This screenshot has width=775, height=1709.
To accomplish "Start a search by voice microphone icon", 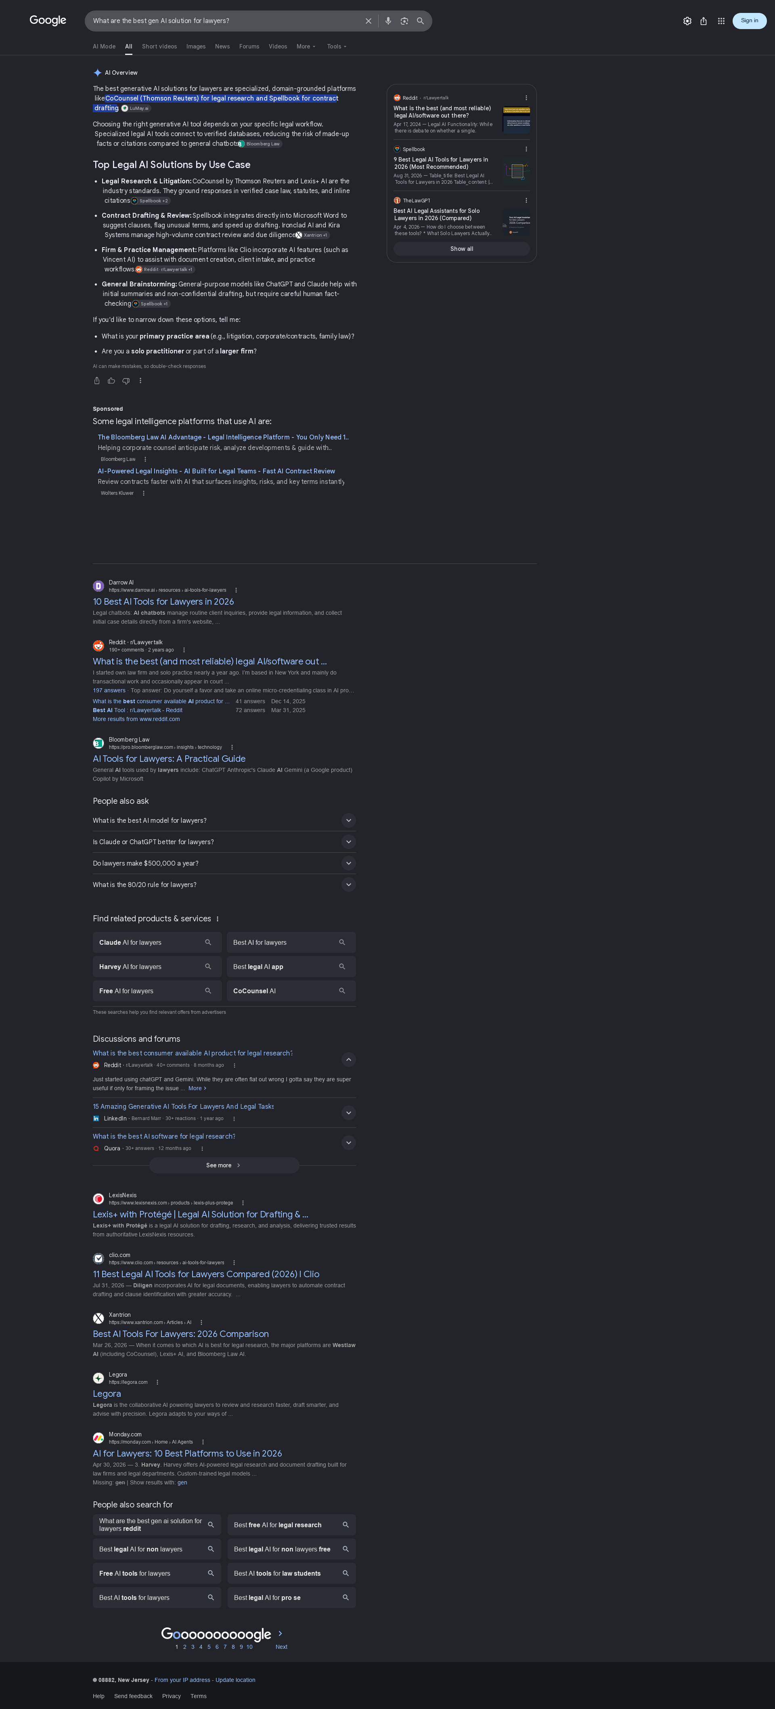I will [x=388, y=21].
